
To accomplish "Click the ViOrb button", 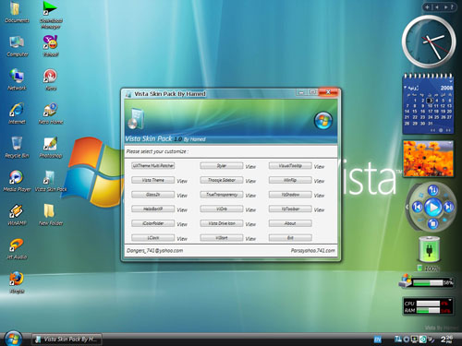I will (222, 209).
